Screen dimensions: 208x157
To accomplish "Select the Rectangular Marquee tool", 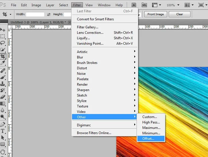I will (3, 36).
